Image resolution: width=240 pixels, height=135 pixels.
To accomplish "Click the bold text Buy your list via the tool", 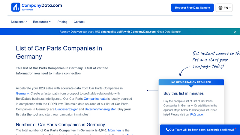I will point(73,112).
